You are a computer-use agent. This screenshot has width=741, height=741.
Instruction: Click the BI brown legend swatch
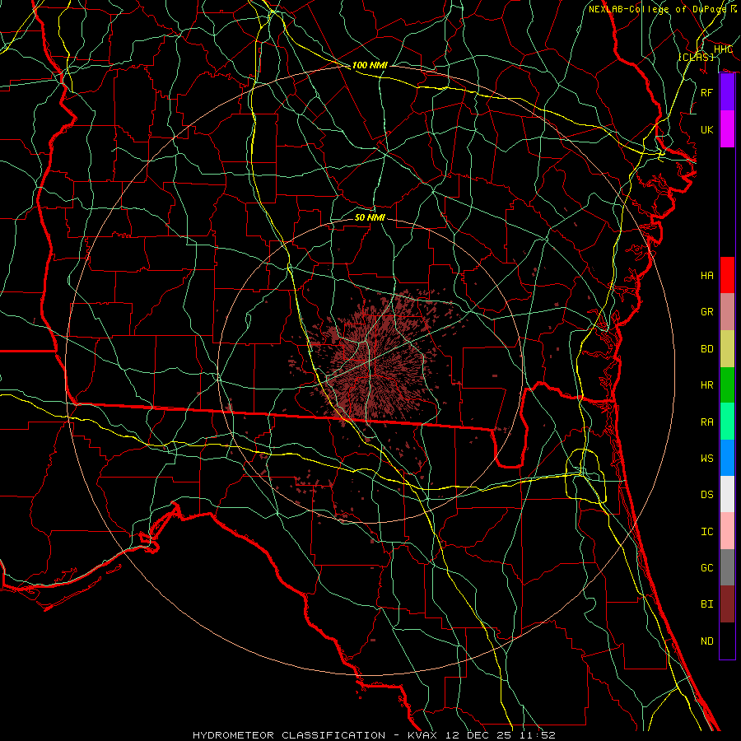[727, 604]
